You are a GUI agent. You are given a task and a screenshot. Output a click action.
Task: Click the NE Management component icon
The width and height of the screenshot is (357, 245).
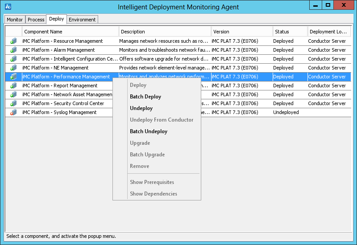(13, 68)
